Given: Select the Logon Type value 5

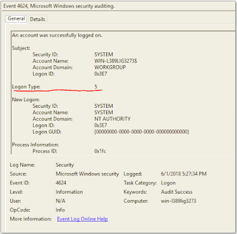Looking at the screenshot, I should click(96, 86).
